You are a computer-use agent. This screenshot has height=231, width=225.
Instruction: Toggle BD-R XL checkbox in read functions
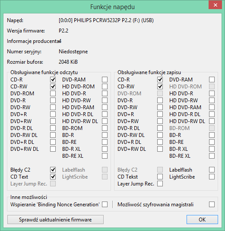coord(105,149)
